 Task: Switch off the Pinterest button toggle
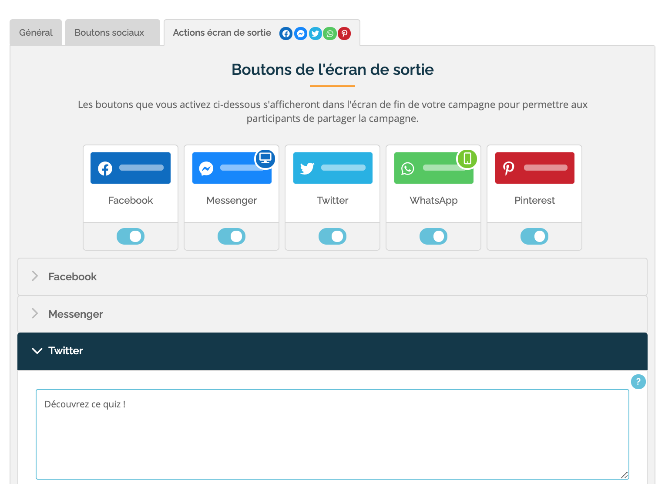pyautogui.click(x=534, y=236)
